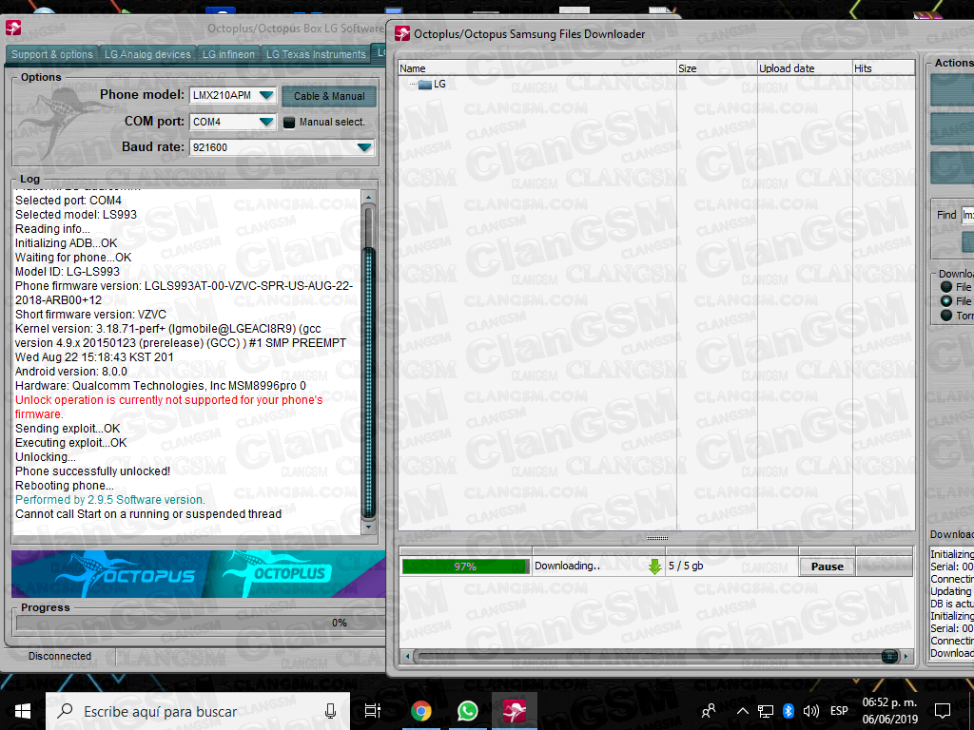Click the 'Downloading..' status text
This screenshot has height=730, width=974.
567,567
